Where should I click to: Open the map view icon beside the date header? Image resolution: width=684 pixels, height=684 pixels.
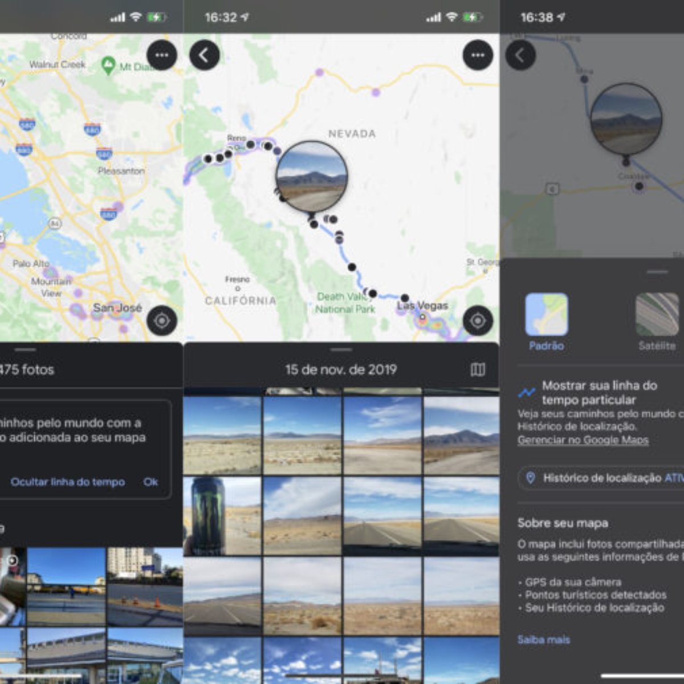point(478,368)
